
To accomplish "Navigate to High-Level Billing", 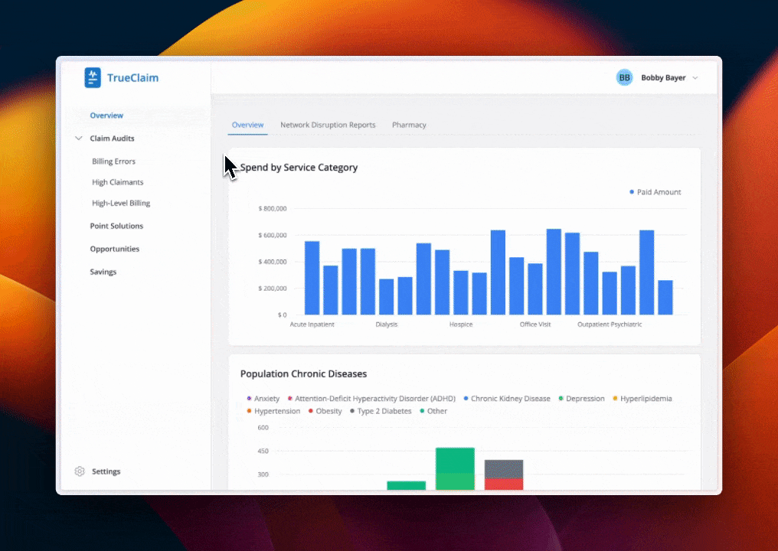I will click(x=120, y=203).
